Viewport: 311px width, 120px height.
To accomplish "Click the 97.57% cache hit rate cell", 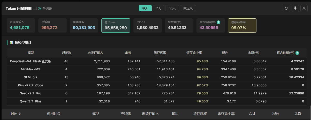I will [x=202, y=85].
